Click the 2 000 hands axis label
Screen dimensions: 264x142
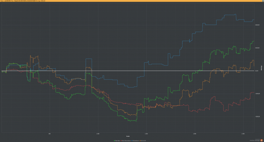(x=195, y=134)
